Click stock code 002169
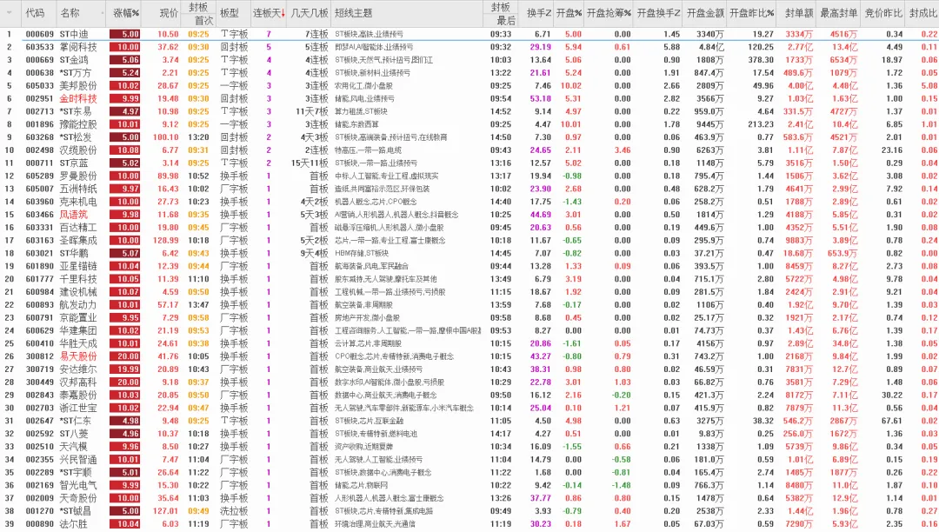This screenshot has width=939, height=532. [x=39, y=485]
